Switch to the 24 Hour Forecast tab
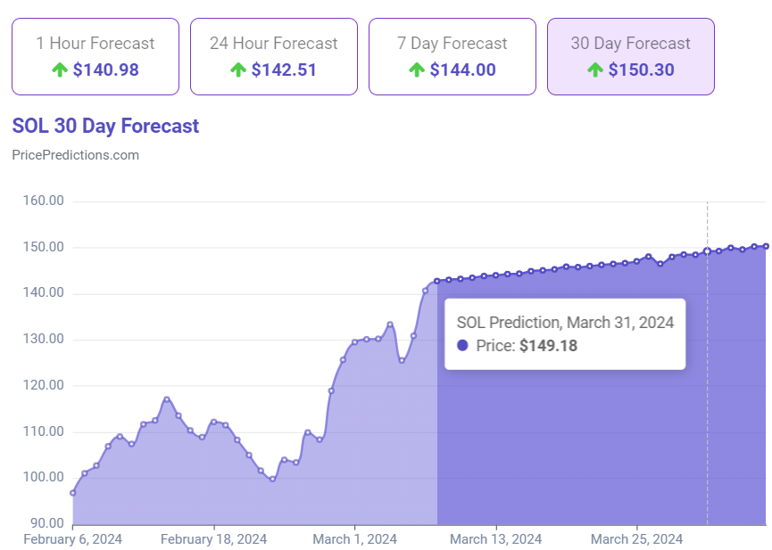Viewport: 772px width, 550px height. tap(273, 56)
